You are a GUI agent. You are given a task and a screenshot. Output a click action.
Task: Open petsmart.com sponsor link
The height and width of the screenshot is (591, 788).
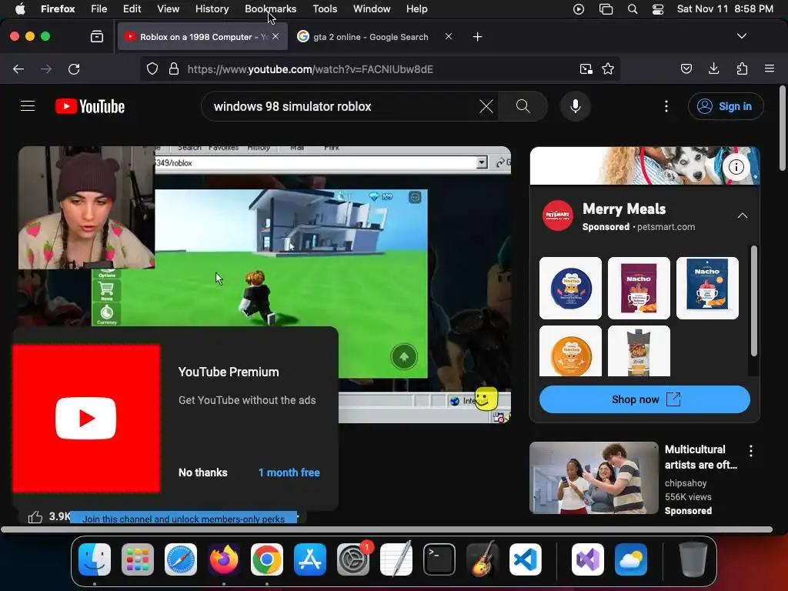666,227
